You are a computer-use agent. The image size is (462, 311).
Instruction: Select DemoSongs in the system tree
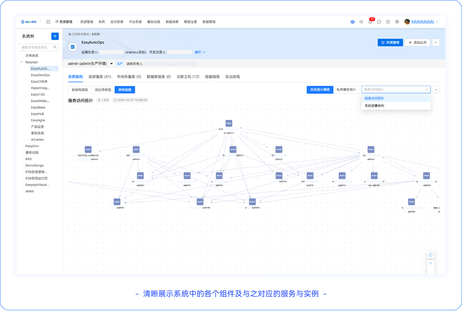click(x=35, y=166)
